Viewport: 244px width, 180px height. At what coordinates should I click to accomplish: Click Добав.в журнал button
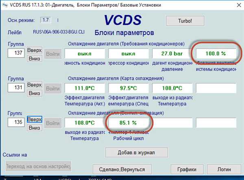pyautogui.click(x=137, y=152)
